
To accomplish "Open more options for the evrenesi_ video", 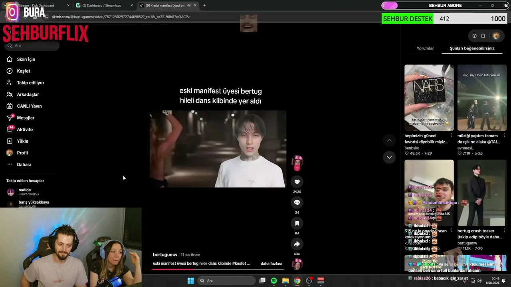I will click(505, 136).
